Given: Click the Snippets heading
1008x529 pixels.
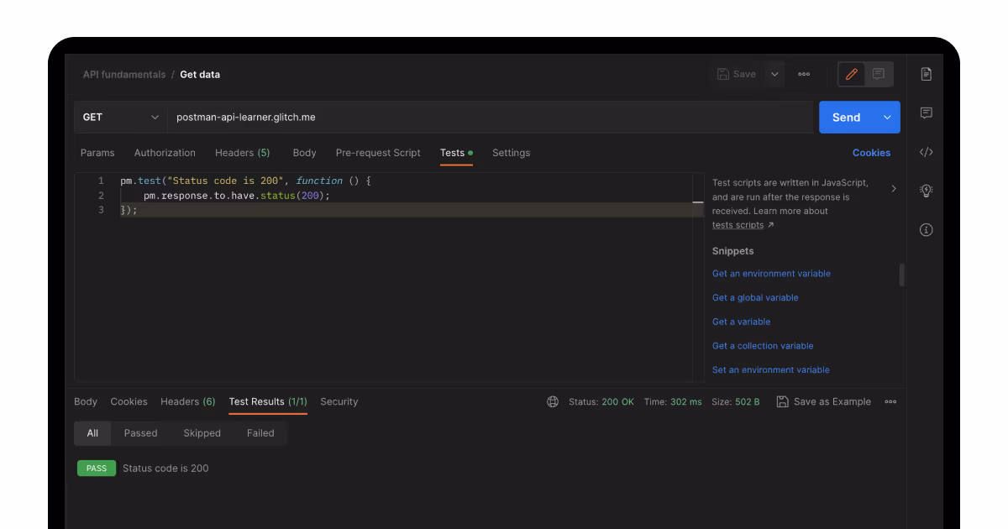Looking at the screenshot, I should (x=732, y=251).
